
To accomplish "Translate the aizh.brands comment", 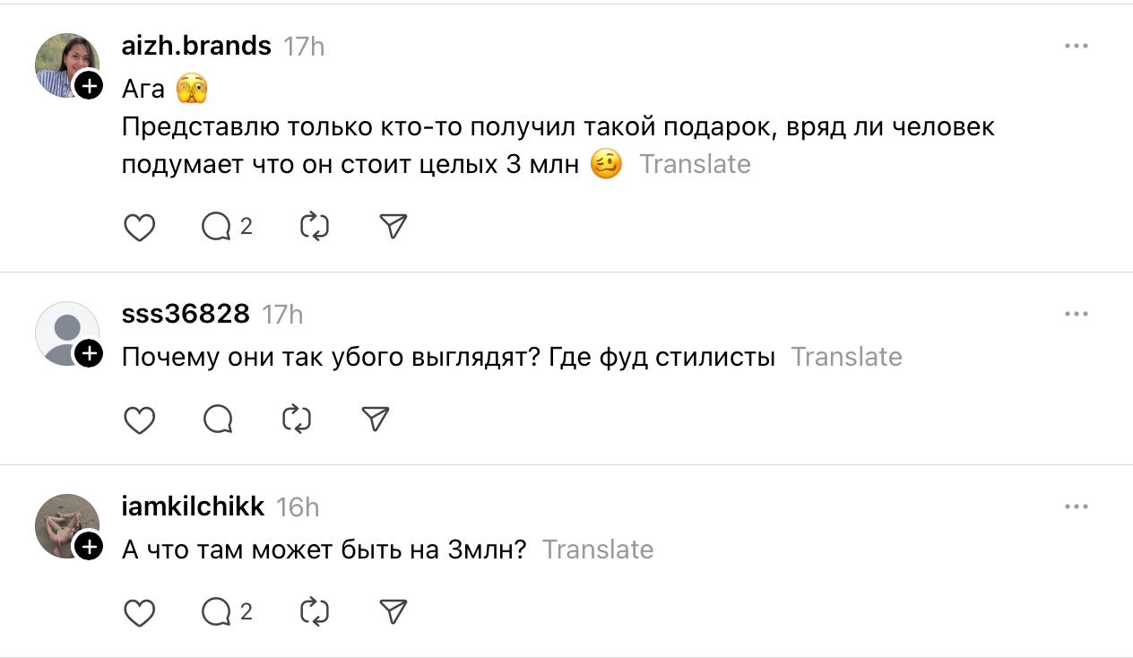I will point(695,164).
